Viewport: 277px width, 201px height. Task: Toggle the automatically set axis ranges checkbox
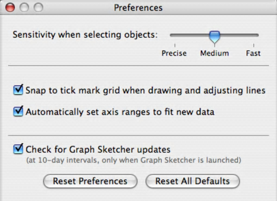click(x=18, y=112)
